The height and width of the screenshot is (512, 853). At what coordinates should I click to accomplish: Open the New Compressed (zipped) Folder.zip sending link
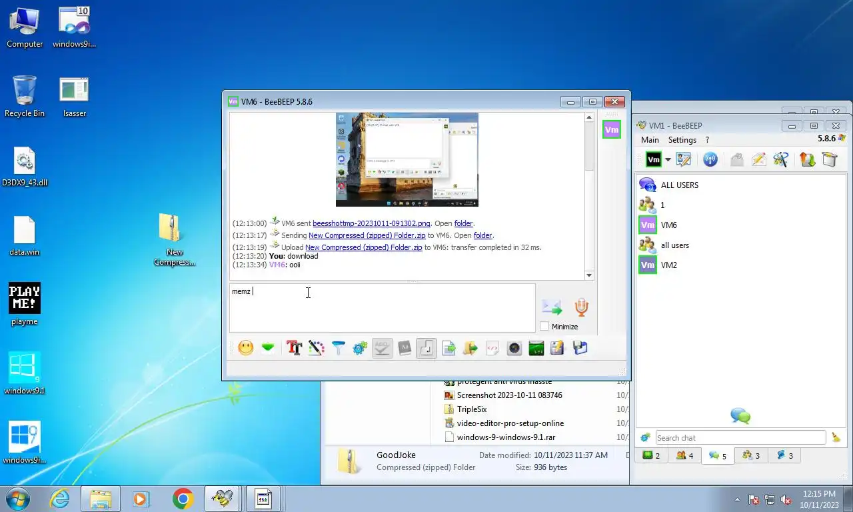[367, 235]
